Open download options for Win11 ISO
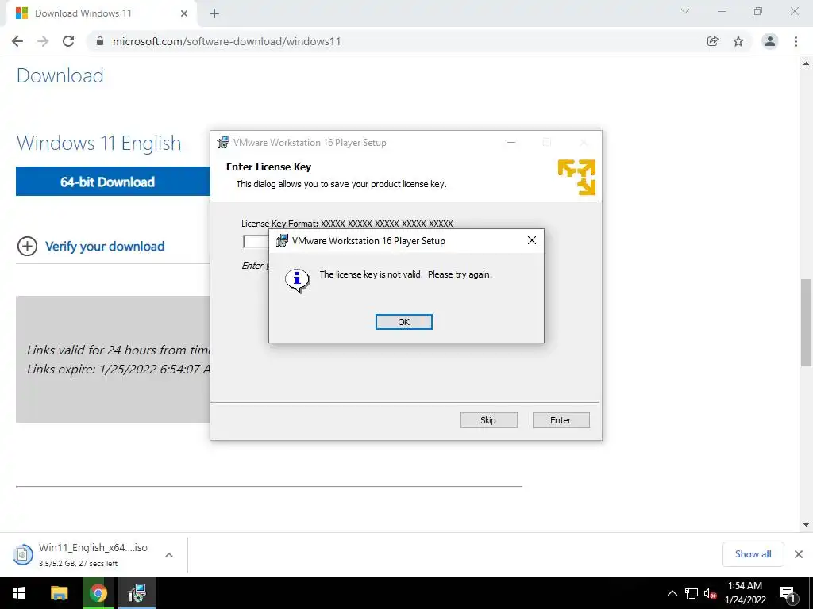This screenshot has height=609, width=813. point(169,554)
